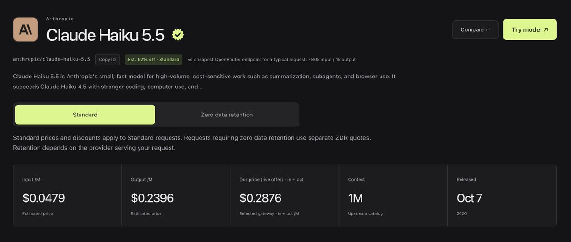Click the vs cheapest OpenRouter endpoint note
Viewport: 571px width, 242px height.
(271, 59)
